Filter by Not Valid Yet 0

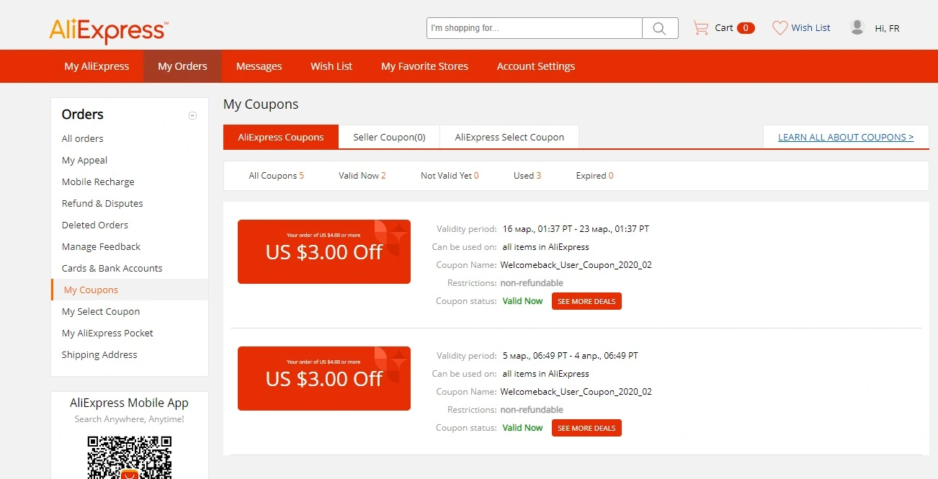click(450, 176)
